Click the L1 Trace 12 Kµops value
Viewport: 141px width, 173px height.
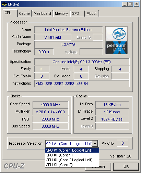pos(112,112)
